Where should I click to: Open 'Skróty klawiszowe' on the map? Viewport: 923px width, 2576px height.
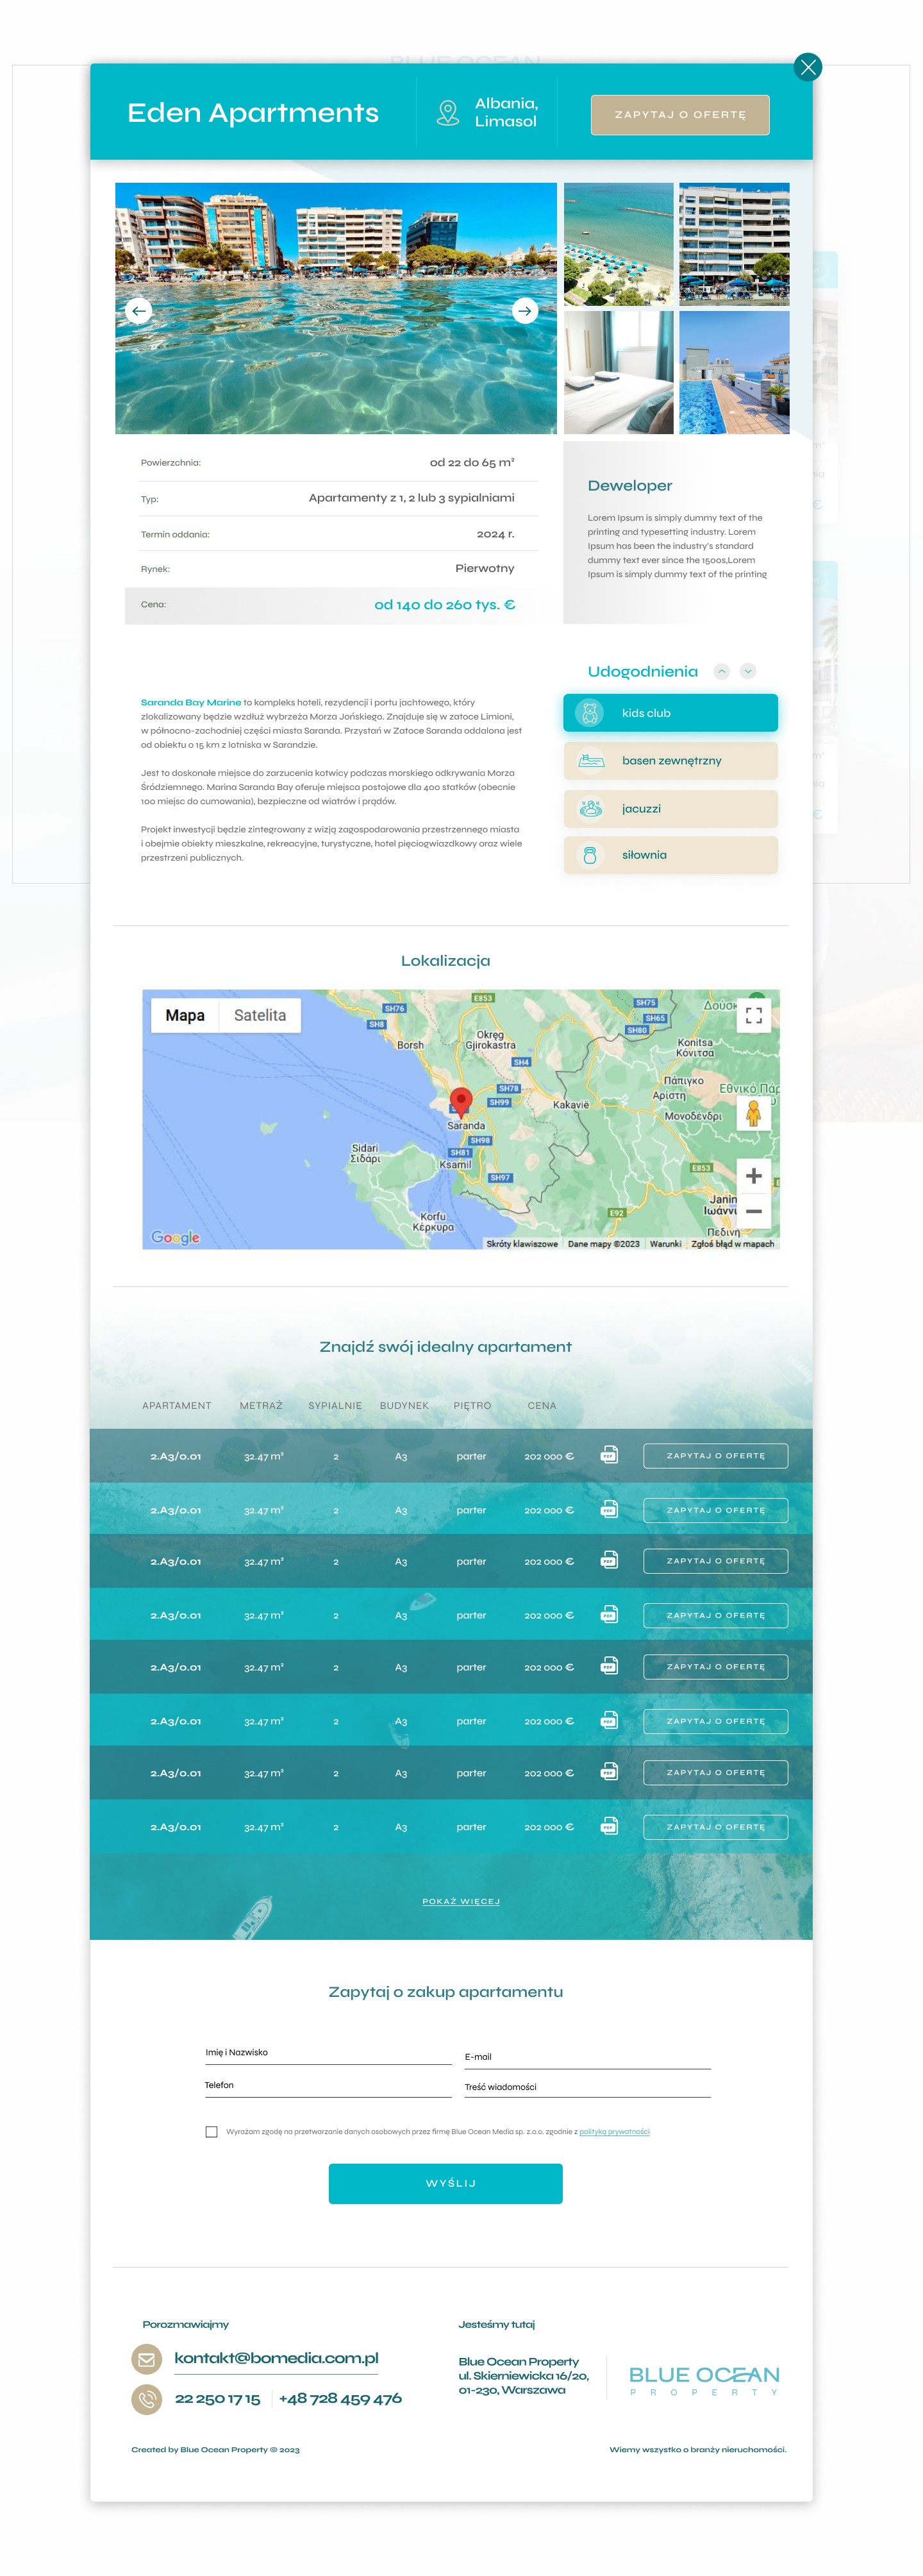[522, 1244]
